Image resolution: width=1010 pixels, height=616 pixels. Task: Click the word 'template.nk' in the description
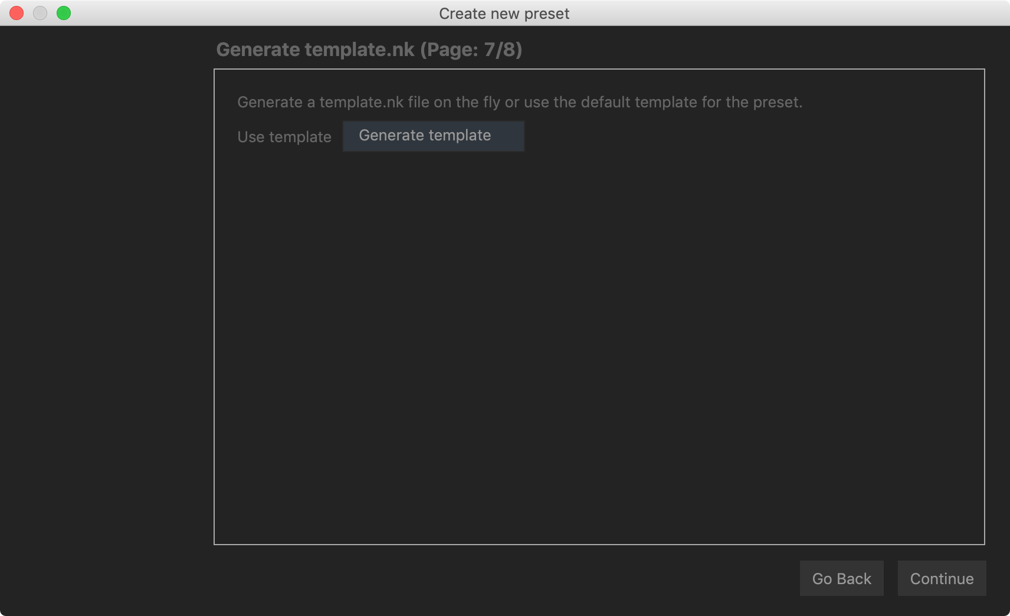[x=361, y=102]
